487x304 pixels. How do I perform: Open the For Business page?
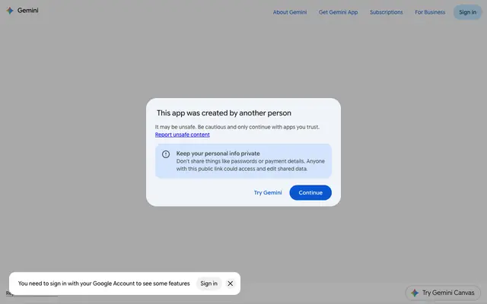point(430,12)
